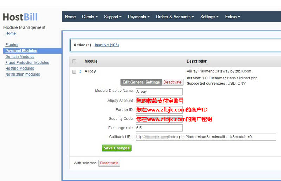Screen dimensions: 281x181
Task: Open the Orders & Accounts dropdown menu
Action: (x=175, y=17)
